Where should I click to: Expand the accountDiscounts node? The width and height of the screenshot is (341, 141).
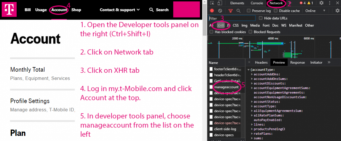click(x=252, y=83)
